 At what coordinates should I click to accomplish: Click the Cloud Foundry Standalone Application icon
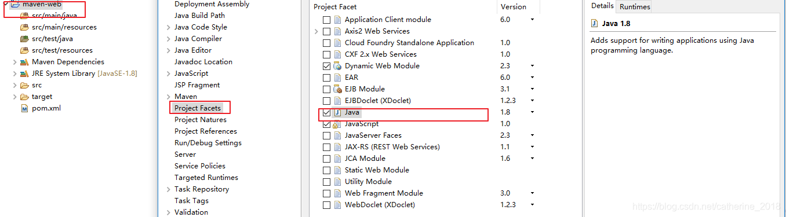[337, 43]
